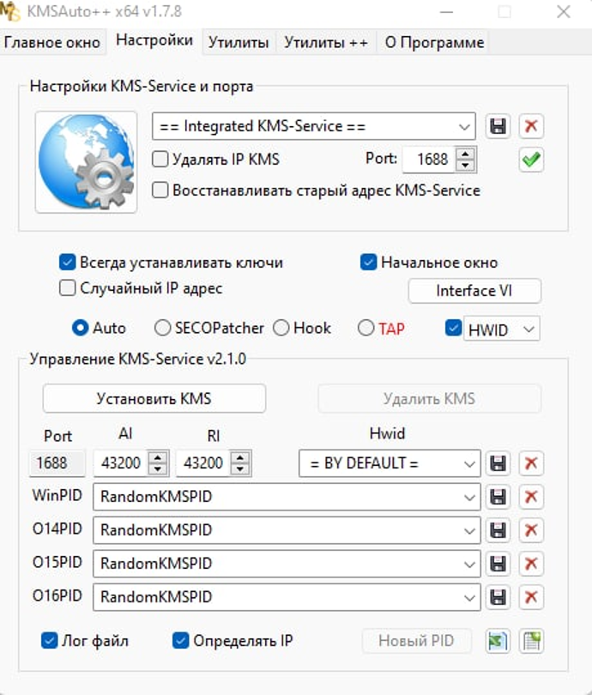Save the WinPID value
This screenshot has height=695, width=592.
[x=498, y=497]
